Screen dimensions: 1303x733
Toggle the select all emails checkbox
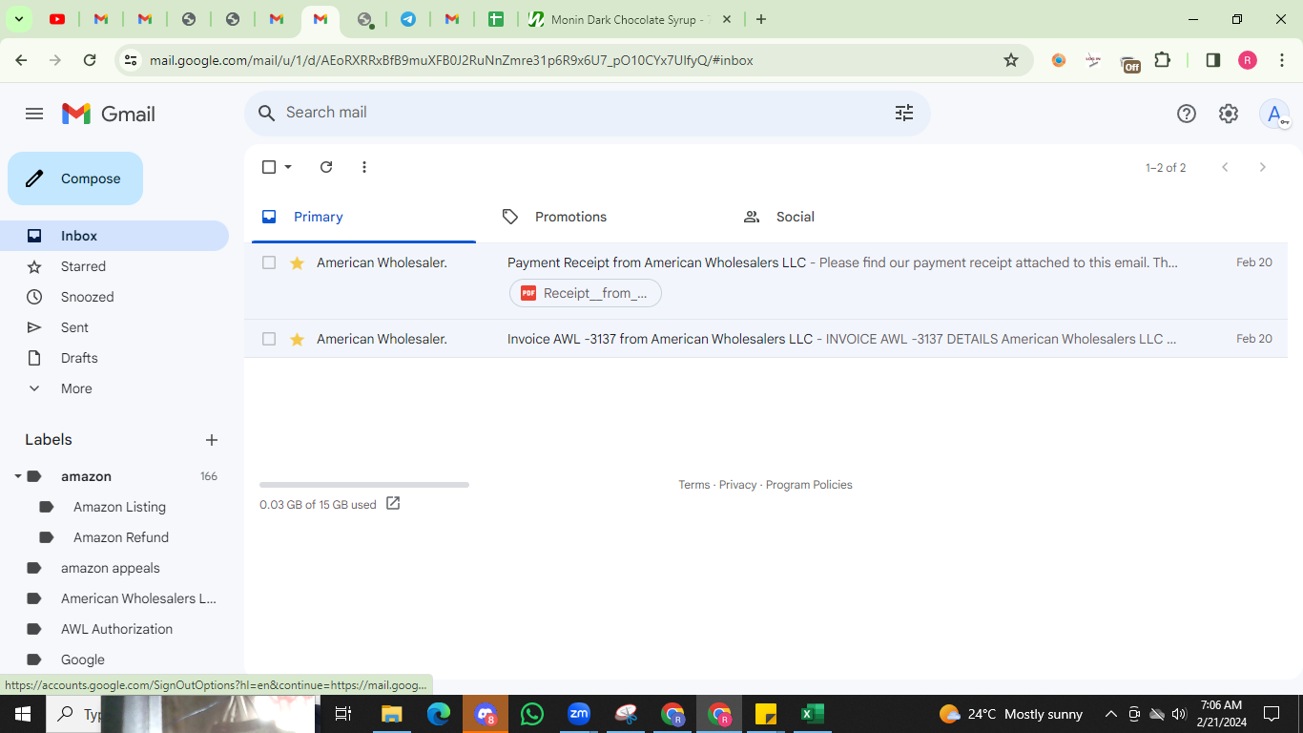[x=269, y=167]
